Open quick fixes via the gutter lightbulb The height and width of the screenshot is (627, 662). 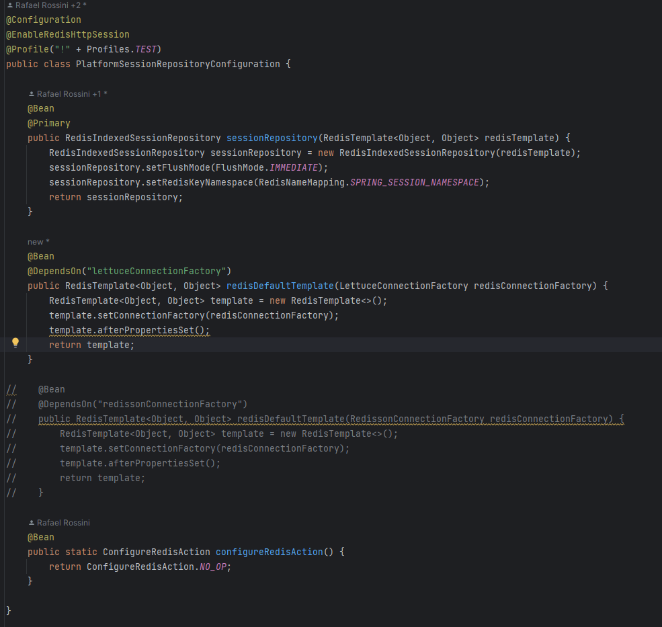(x=15, y=342)
